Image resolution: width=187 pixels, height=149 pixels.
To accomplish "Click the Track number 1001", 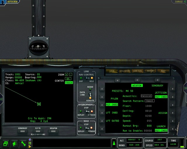I will (18, 74).
